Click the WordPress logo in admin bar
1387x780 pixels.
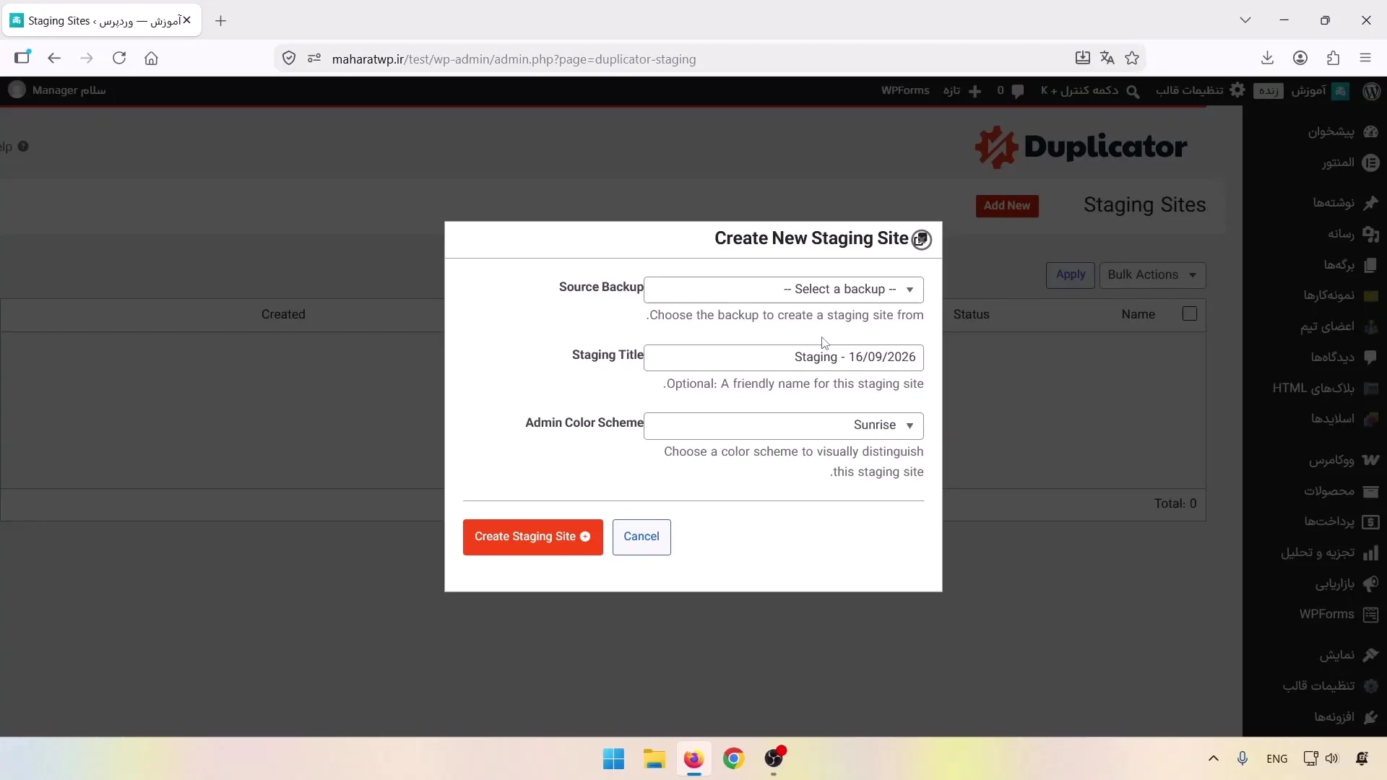click(x=1371, y=91)
